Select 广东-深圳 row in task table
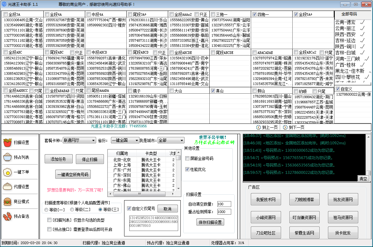The image size is (373, 247). click(142, 175)
